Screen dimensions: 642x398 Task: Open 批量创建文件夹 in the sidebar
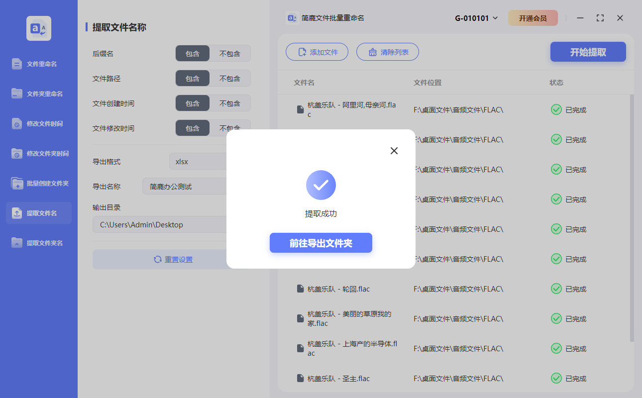tap(39, 183)
